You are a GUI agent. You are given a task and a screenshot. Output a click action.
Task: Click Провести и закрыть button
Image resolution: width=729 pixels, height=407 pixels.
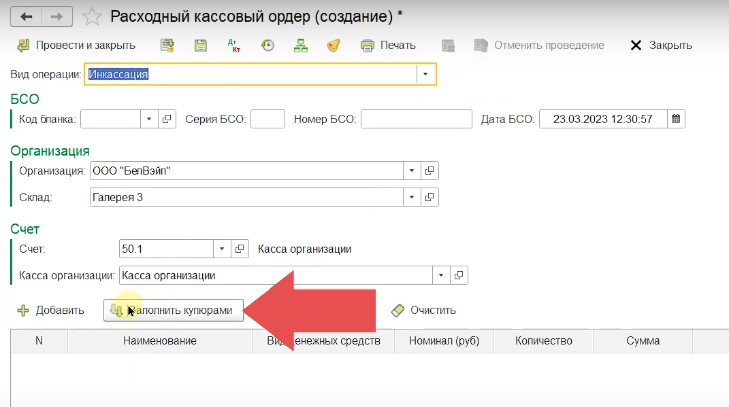(x=76, y=46)
